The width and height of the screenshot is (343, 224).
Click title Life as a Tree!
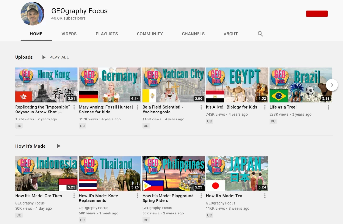[x=283, y=107]
